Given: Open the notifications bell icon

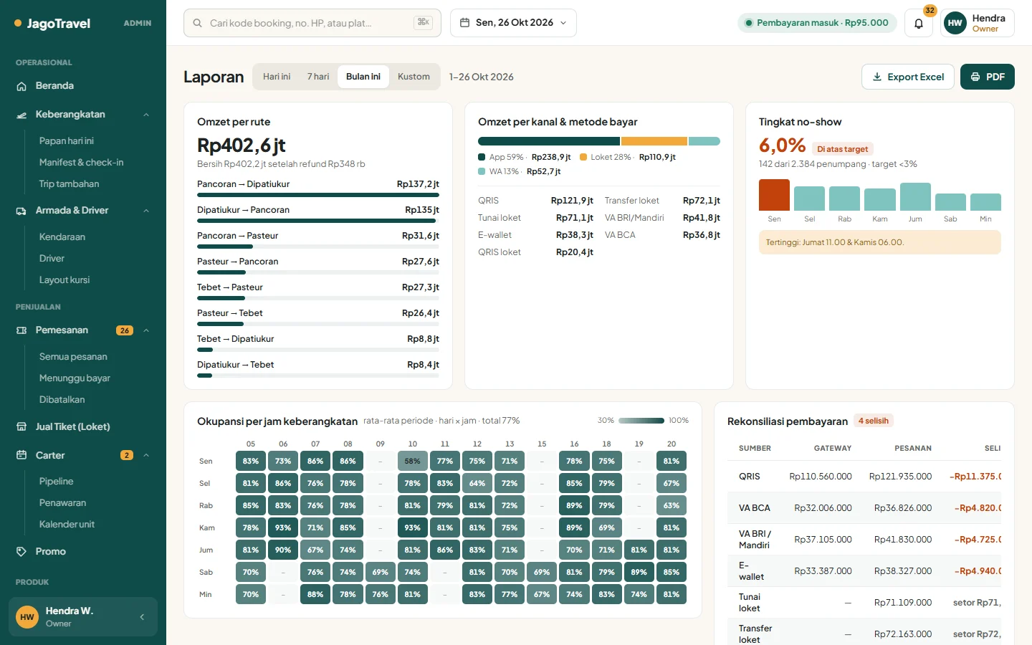Looking at the screenshot, I should point(918,23).
